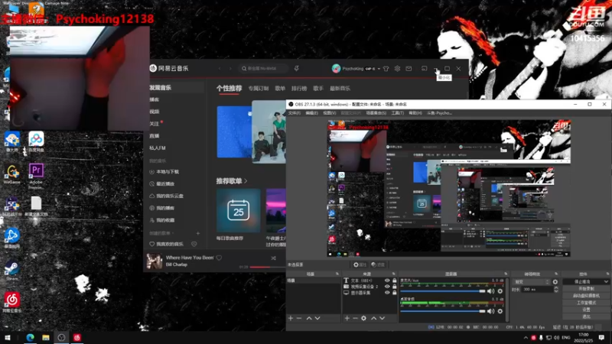Open the PsychoKing account dropdown
Viewport: 612px width, 344px height.
pyautogui.click(x=379, y=69)
